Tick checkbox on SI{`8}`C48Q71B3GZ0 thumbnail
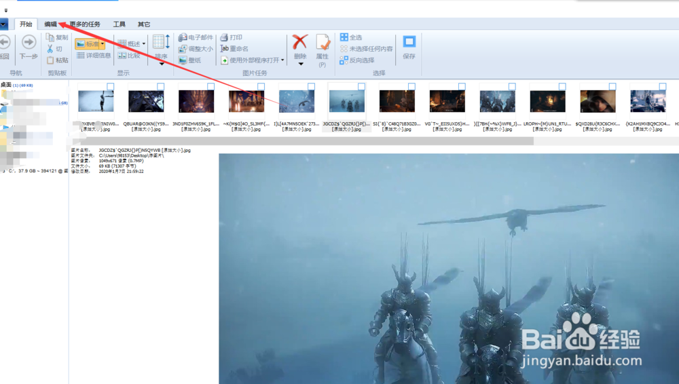Image resolution: width=679 pixels, height=384 pixels. click(412, 87)
